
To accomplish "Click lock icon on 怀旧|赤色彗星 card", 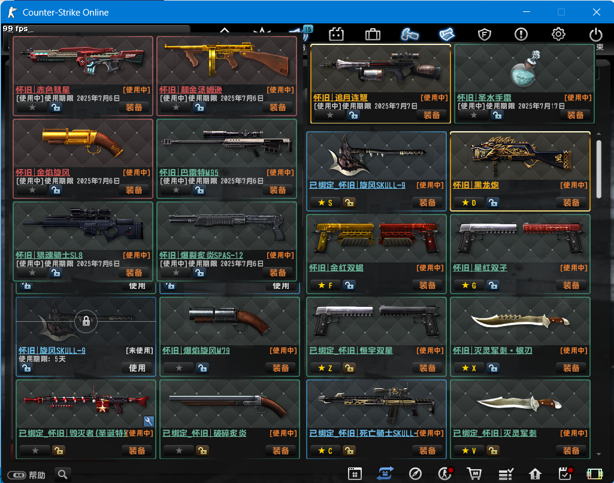I will (56, 107).
